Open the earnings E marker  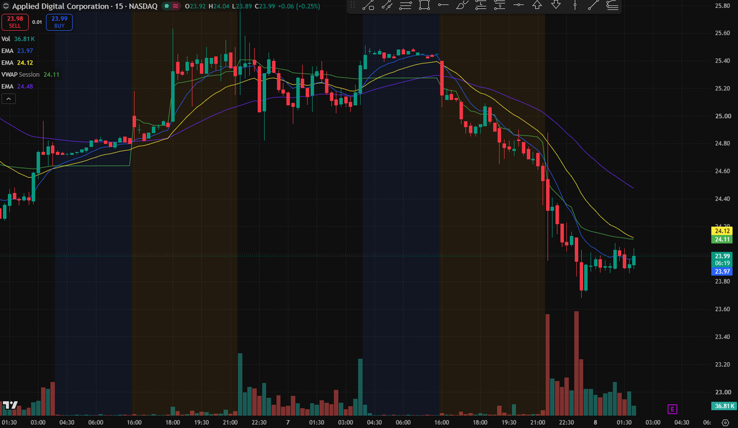[672, 408]
